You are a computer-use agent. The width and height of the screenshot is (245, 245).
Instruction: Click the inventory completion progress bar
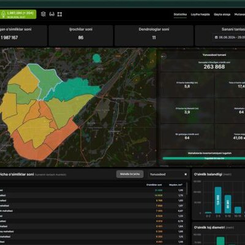click(203, 158)
